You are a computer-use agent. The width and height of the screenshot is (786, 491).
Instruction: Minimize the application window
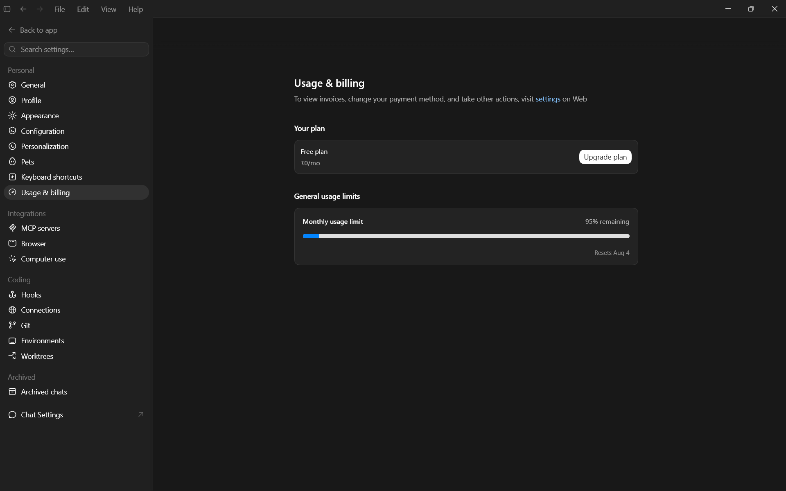pos(728,9)
